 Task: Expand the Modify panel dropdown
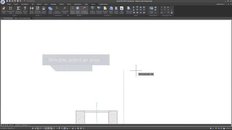pyautogui.click(x=80, y=16)
